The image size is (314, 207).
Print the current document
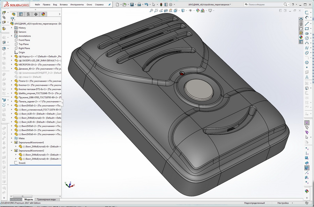click(140, 4)
